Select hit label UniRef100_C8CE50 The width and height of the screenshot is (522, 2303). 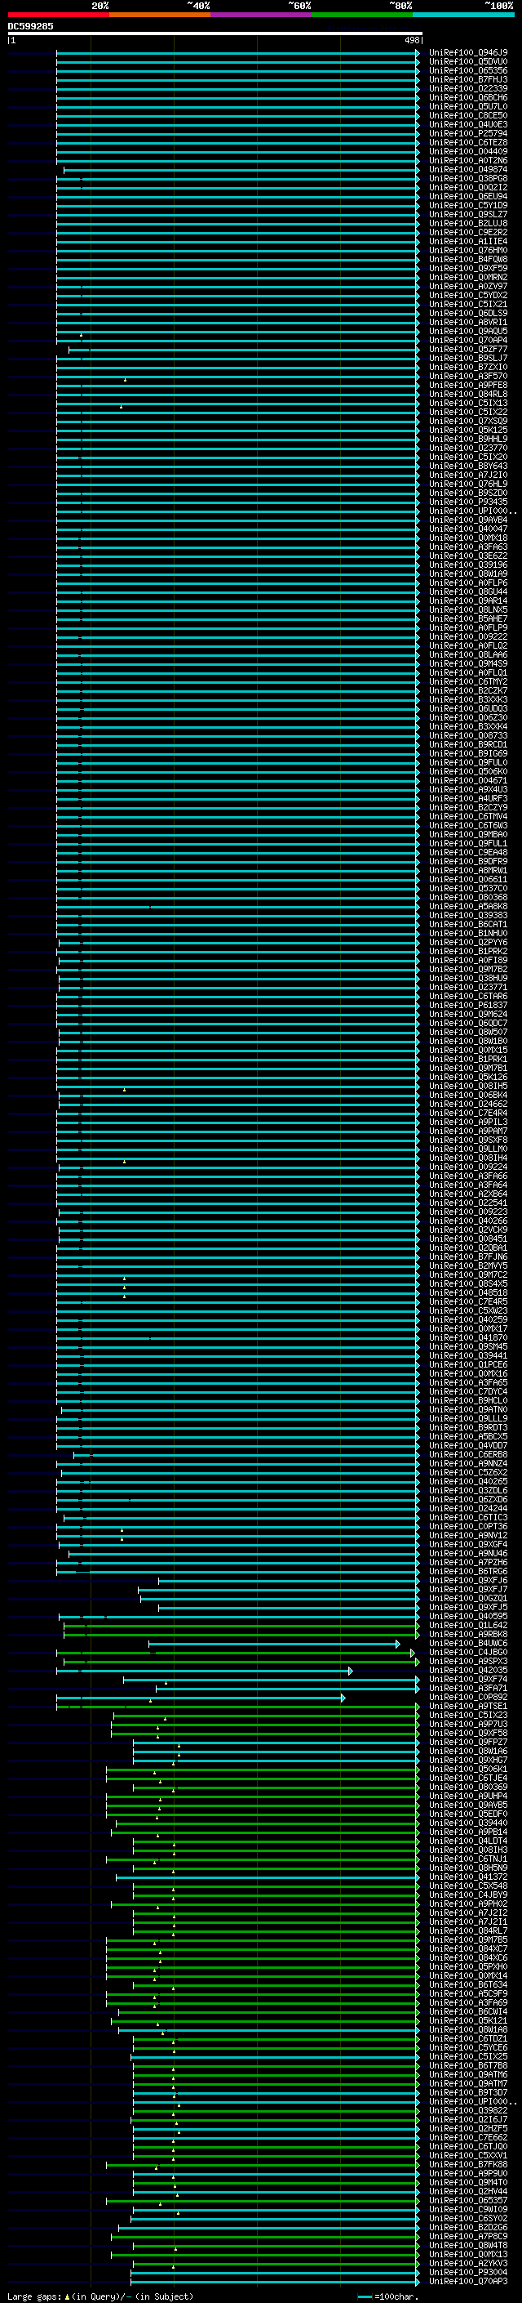[x=468, y=115]
